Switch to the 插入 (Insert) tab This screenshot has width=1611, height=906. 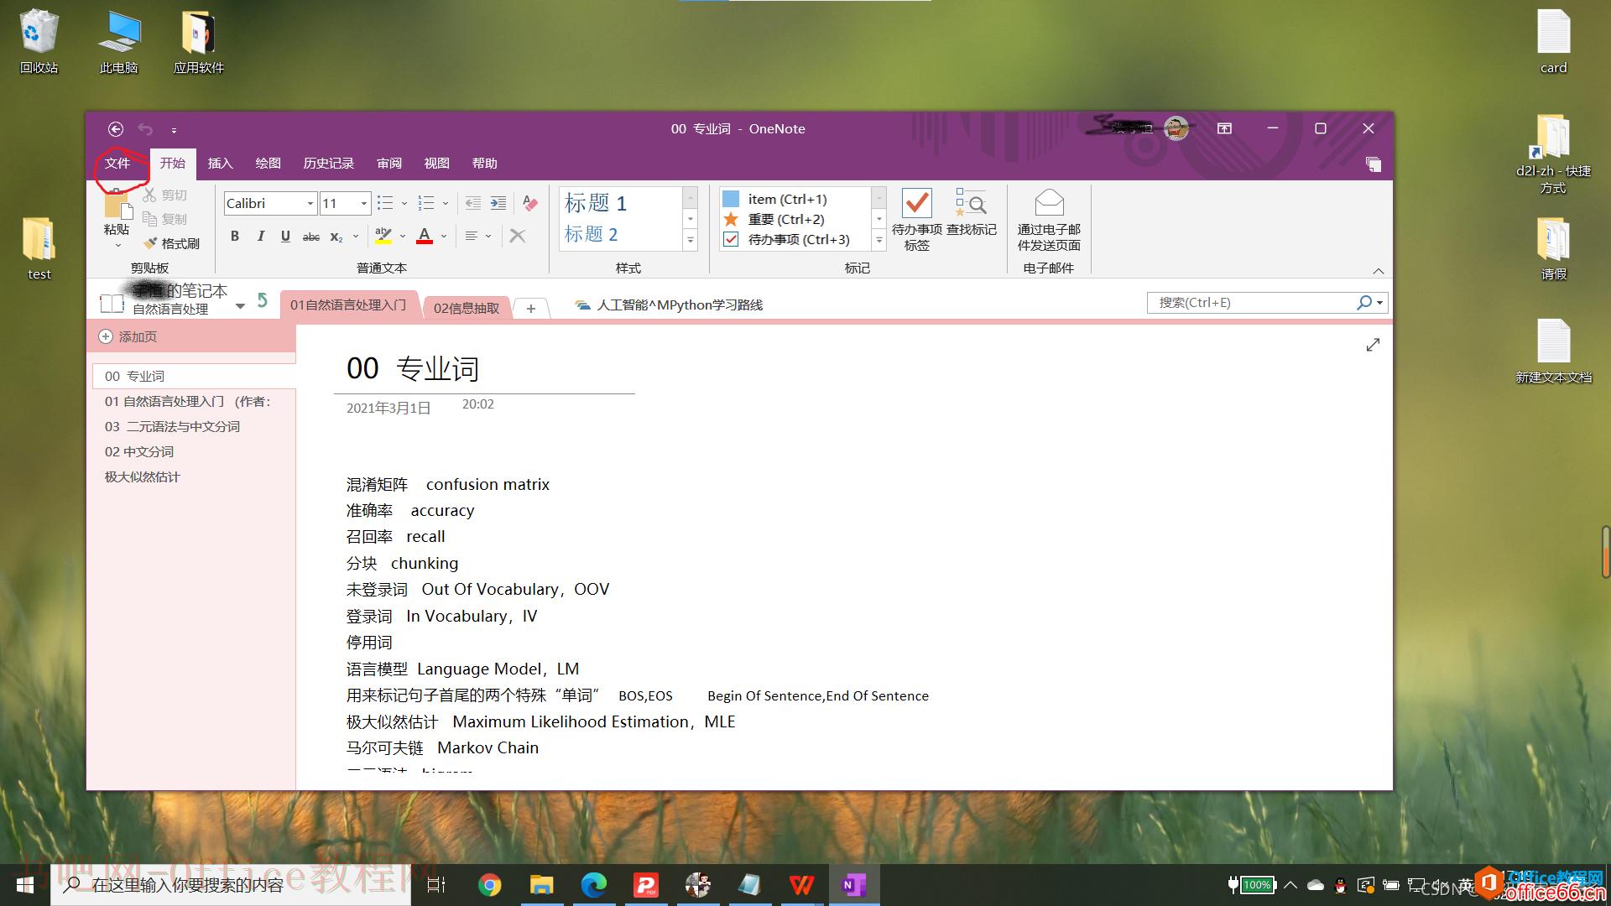[x=220, y=164]
